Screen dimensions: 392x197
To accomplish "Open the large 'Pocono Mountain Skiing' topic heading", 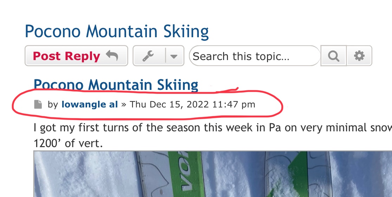I will [117, 32].
